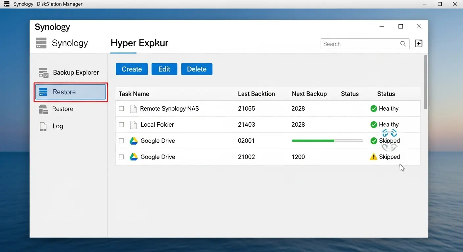The width and height of the screenshot is (463, 252).
Task: Click the magnifier icon in the search box
Action: 403,44
